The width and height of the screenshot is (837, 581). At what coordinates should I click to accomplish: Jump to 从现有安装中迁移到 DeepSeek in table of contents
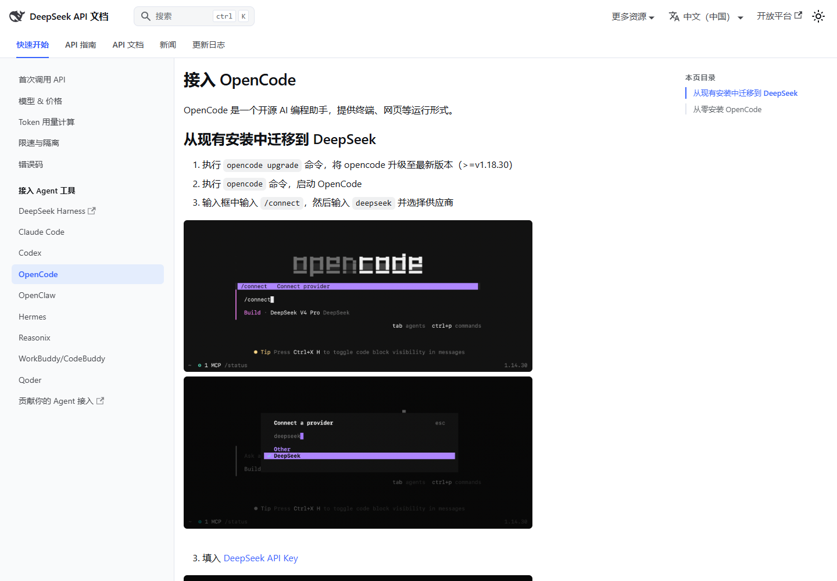[745, 93]
